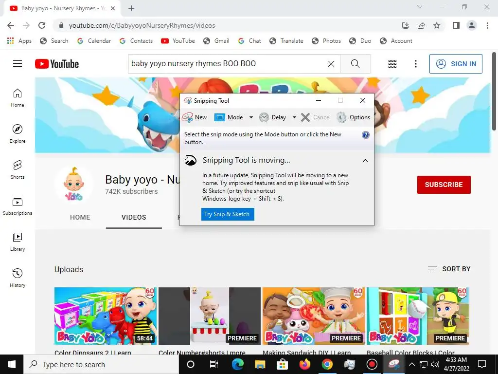The height and width of the screenshot is (374, 498).
Task: Open Library in YouTube sidebar
Action: point(18,242)
